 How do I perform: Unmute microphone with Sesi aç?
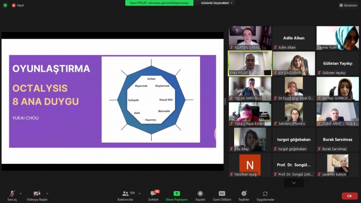click(x=12, y=196)
